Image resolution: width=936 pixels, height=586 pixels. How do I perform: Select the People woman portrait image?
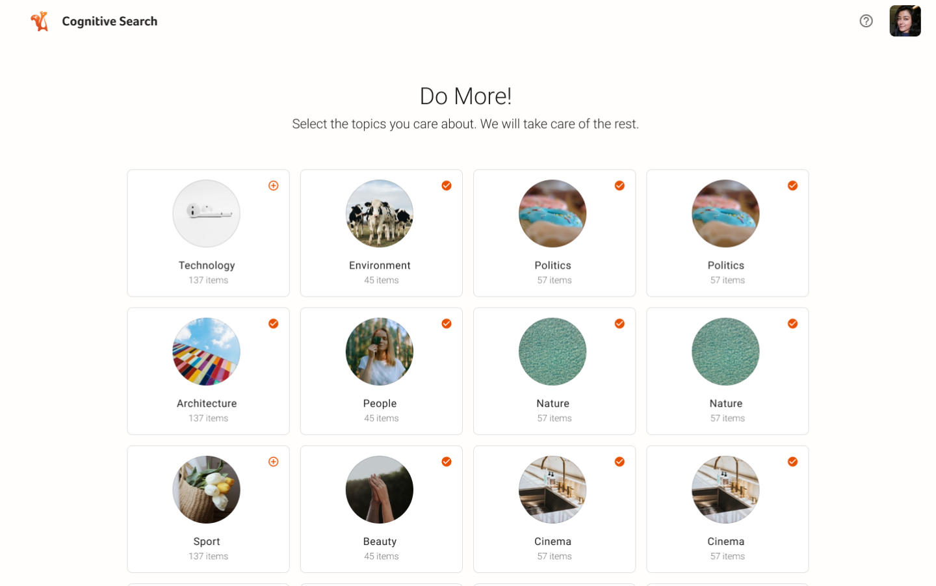(380, 351)
